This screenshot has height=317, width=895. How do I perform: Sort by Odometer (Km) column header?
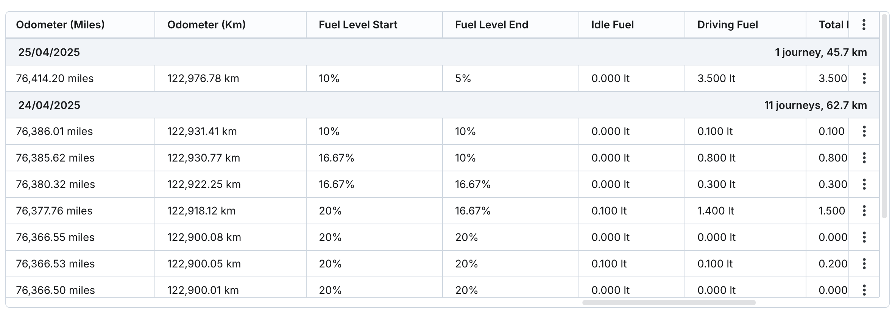[206, 25]
